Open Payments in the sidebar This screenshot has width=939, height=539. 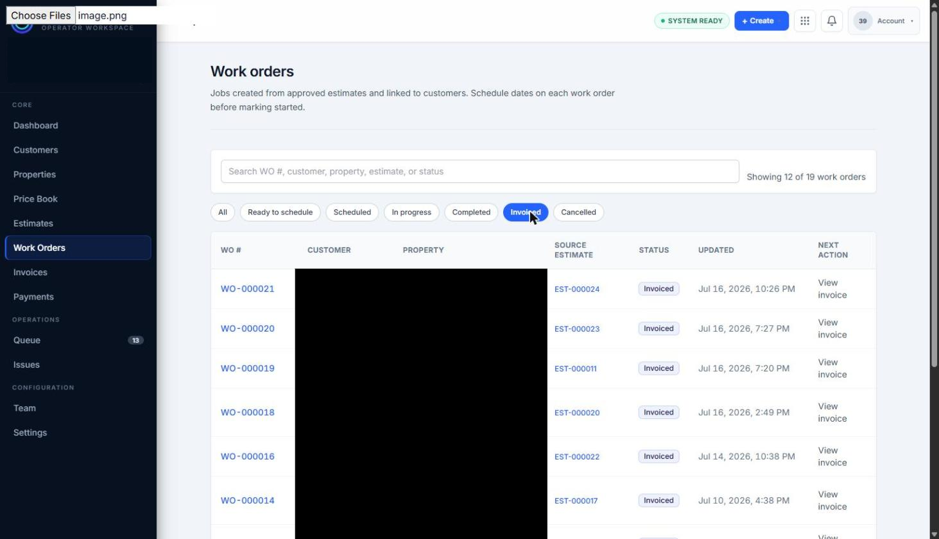click(78, 296)
